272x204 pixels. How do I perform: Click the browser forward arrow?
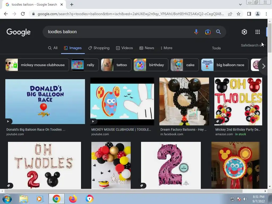(x=14, y=14)
